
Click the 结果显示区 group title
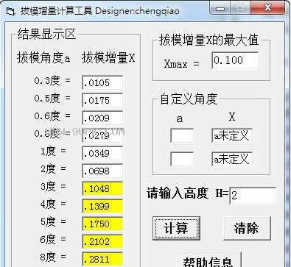pos(46,34)
